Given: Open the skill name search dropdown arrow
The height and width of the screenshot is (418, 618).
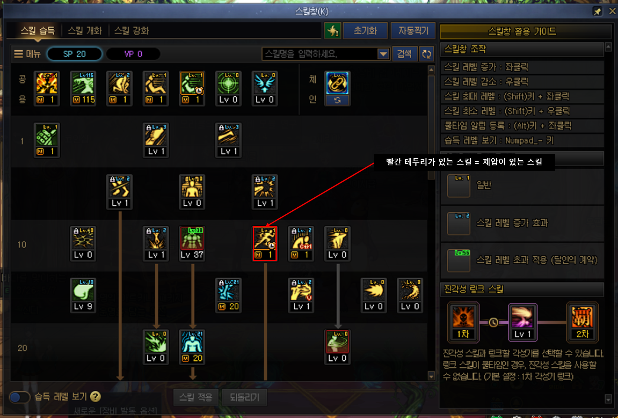Looking at the screenshot, I should click(383, 54).
